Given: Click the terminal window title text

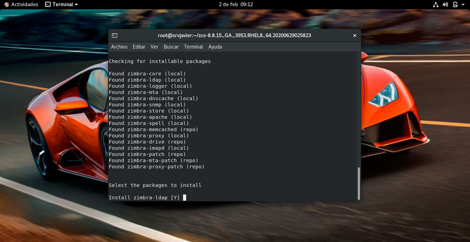Looking at the screenshot, I should [234, 35].
